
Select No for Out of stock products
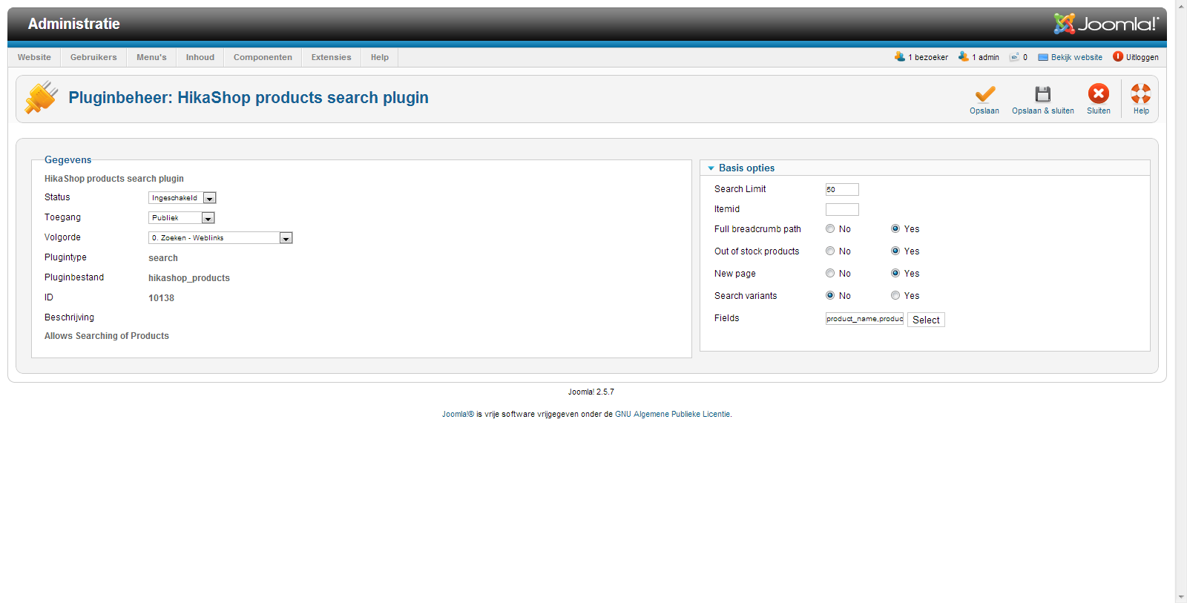point(830,251)
